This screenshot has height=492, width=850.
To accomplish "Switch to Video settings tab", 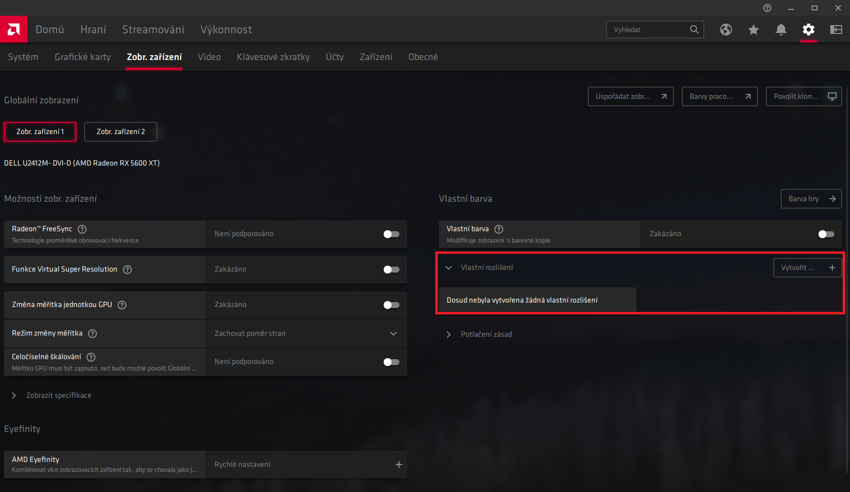I will pos(209,57).
